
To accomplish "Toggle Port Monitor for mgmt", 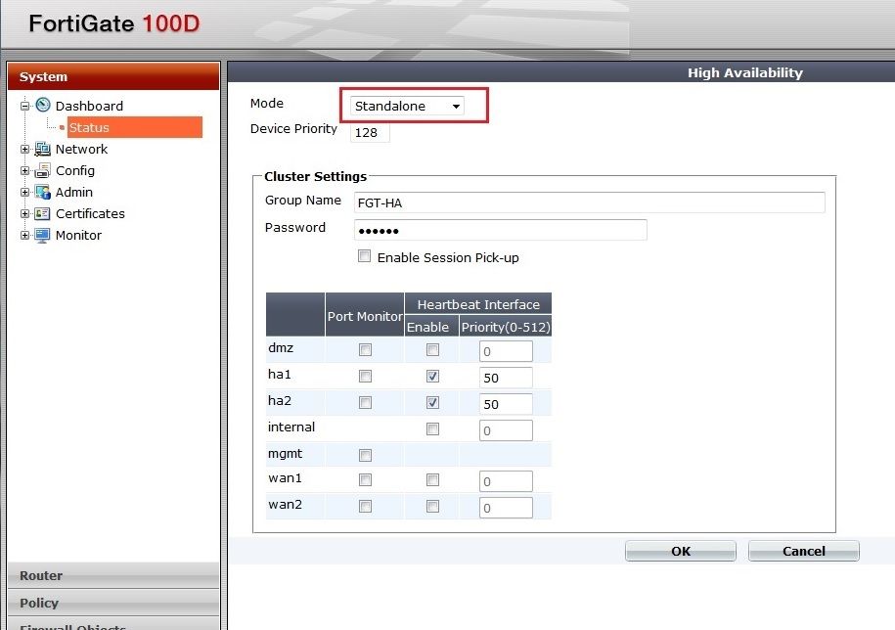I will [x=365, y=455].
